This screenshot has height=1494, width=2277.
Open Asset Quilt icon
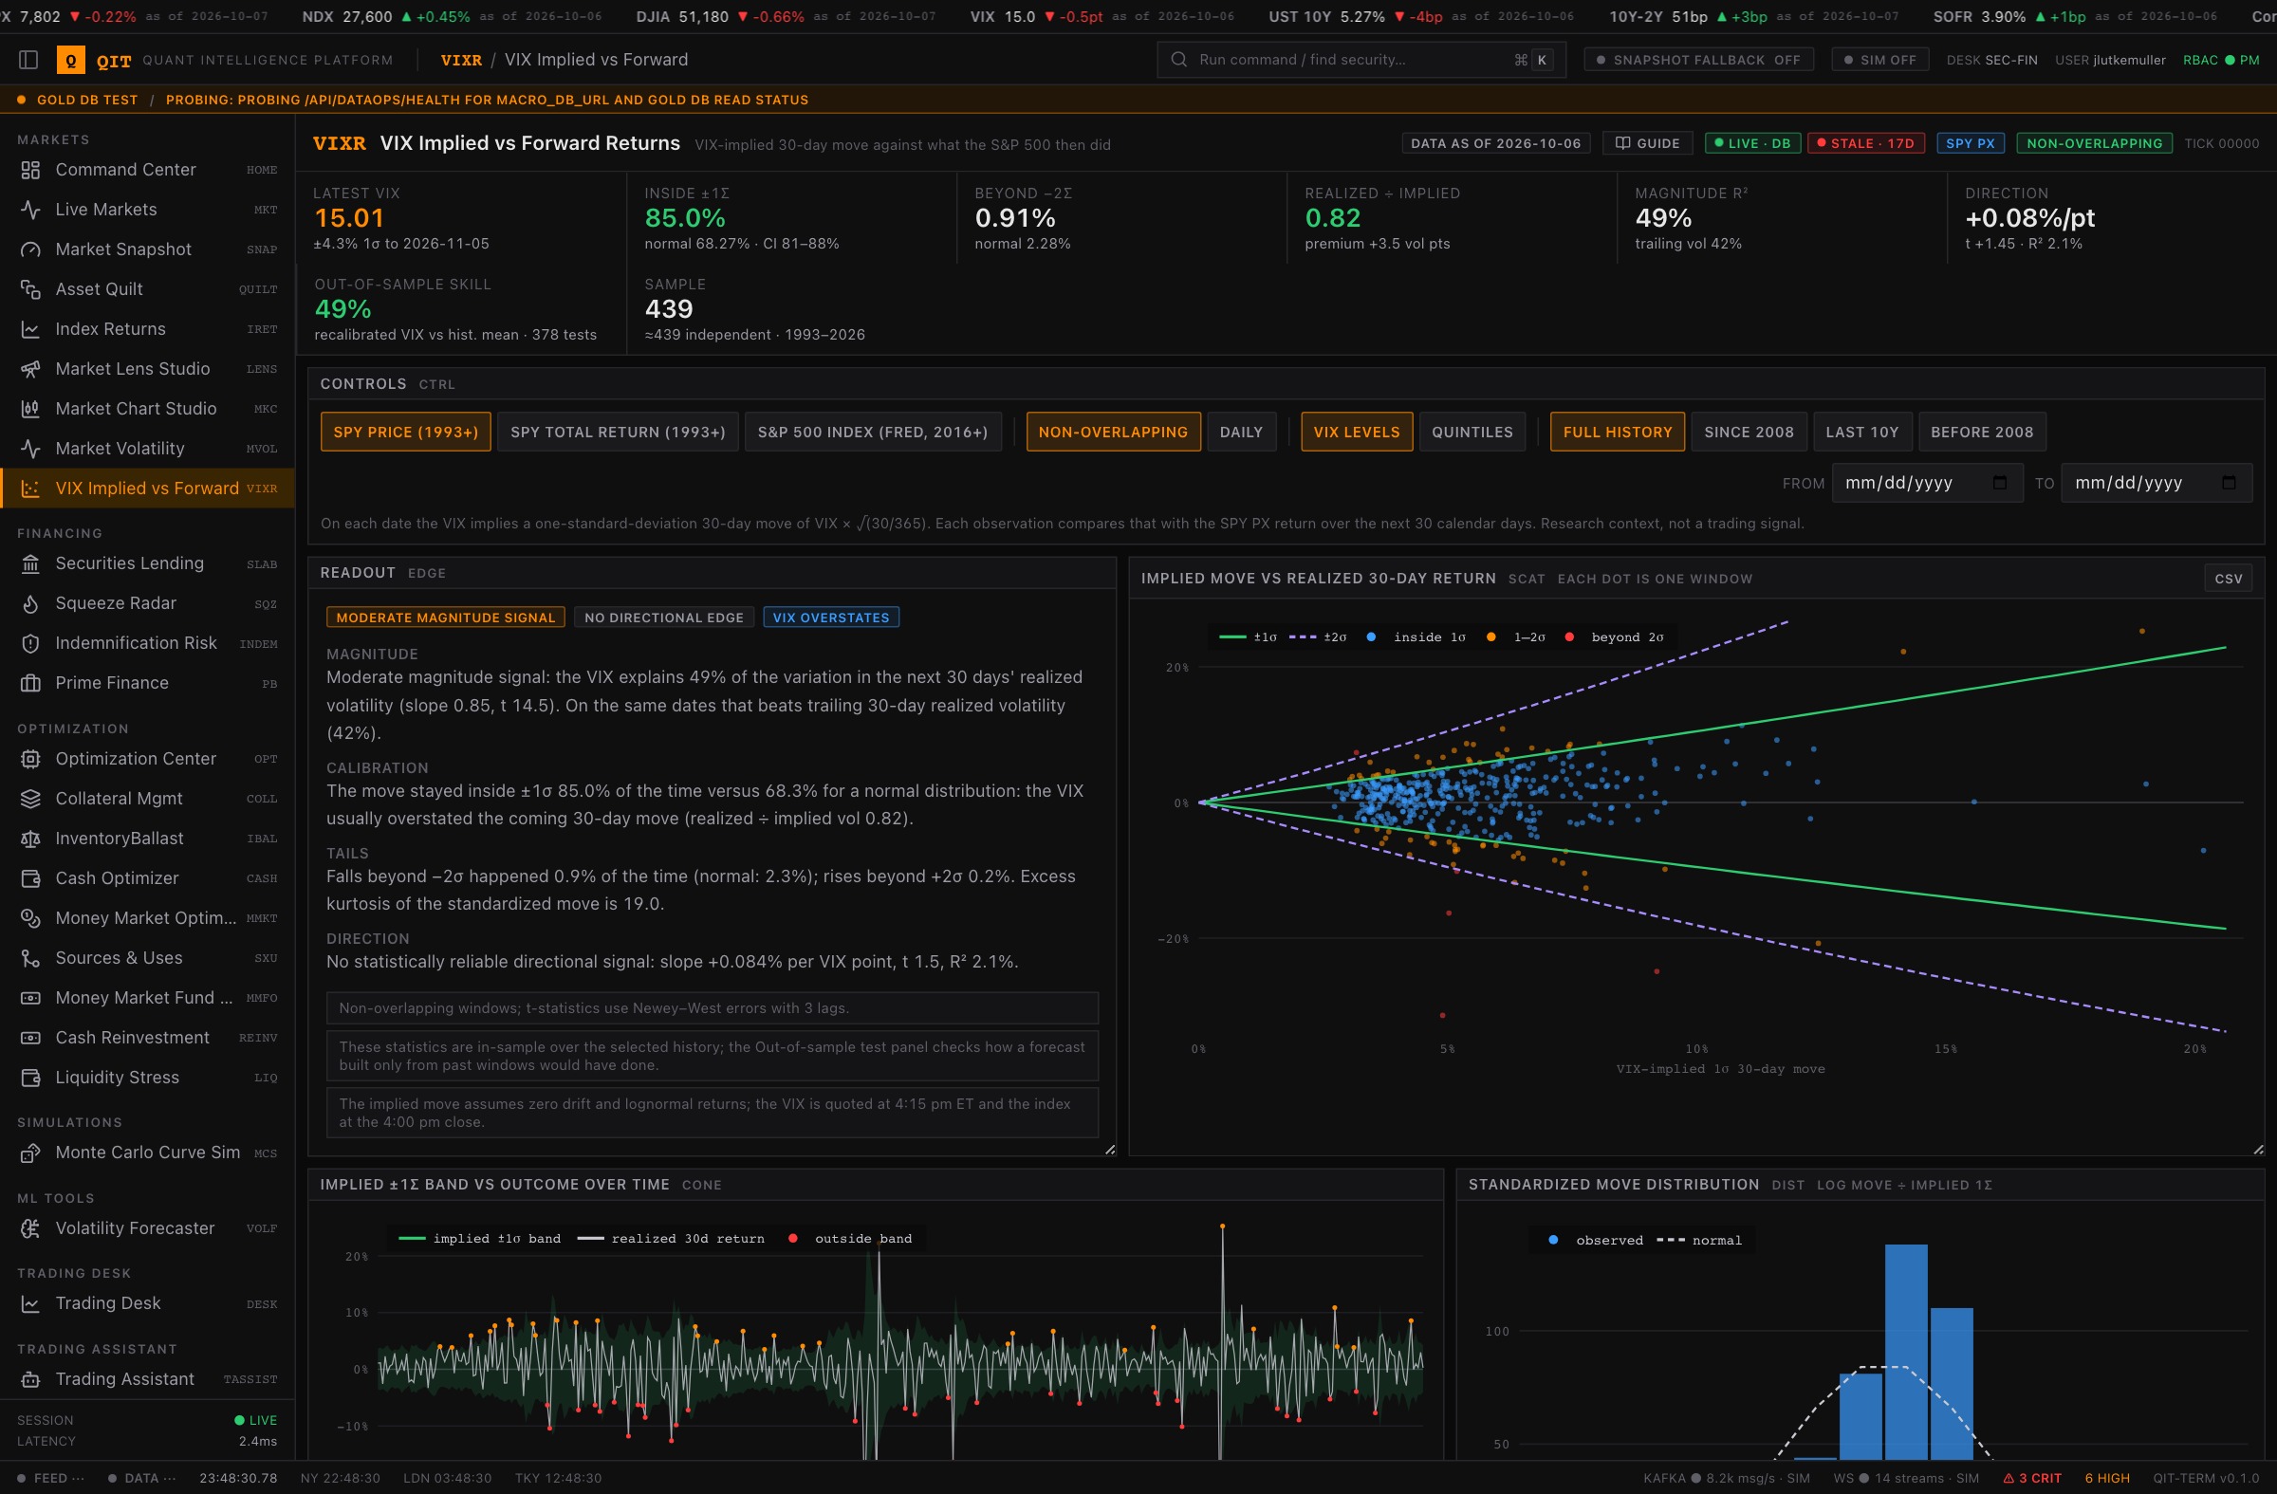(30, 290)
